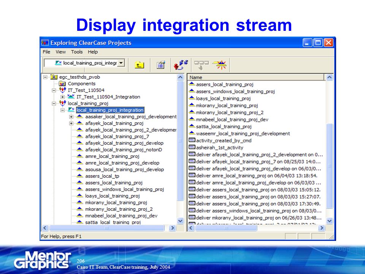The height and width of the screenshot is (274, 365).
Task: Click the assers_local_tp stream icon
Action: pyautogui.click(x=79, y=176)
